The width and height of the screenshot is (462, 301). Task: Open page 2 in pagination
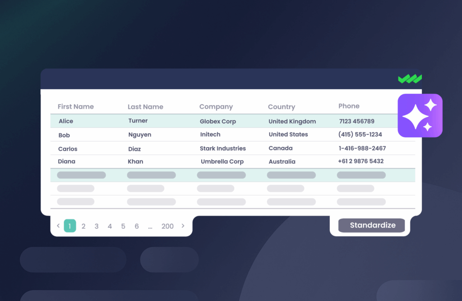coord(83,226)
